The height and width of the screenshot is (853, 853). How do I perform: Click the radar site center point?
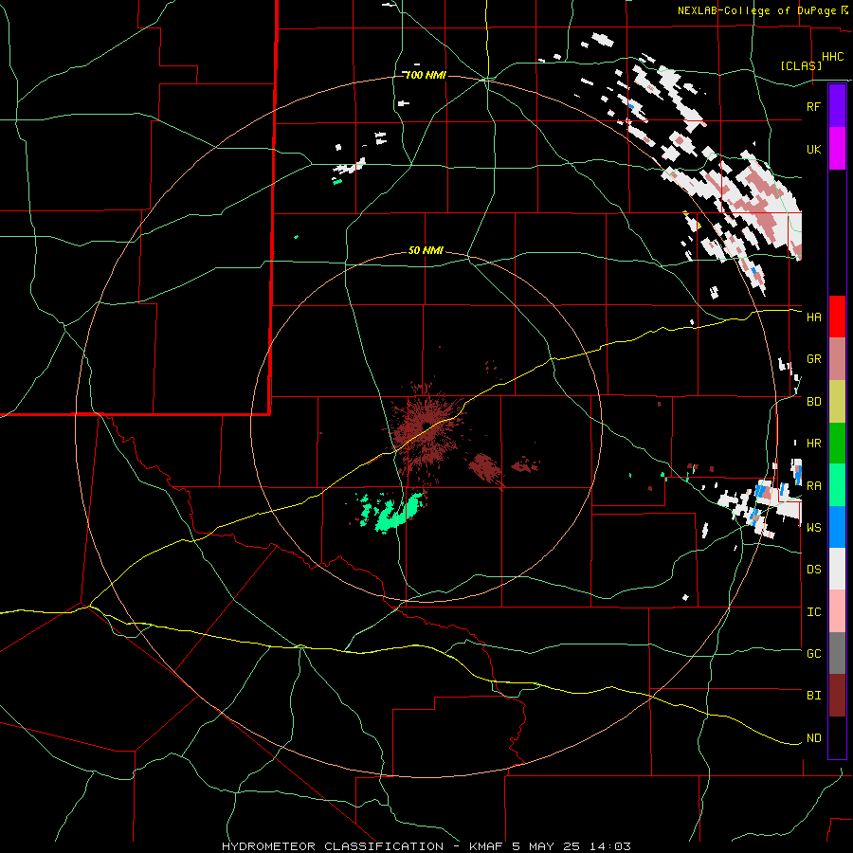point(427,426)
